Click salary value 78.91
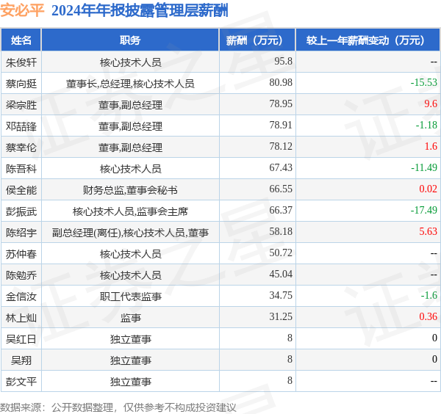441x414 pixels. click(x=281, y=125)
